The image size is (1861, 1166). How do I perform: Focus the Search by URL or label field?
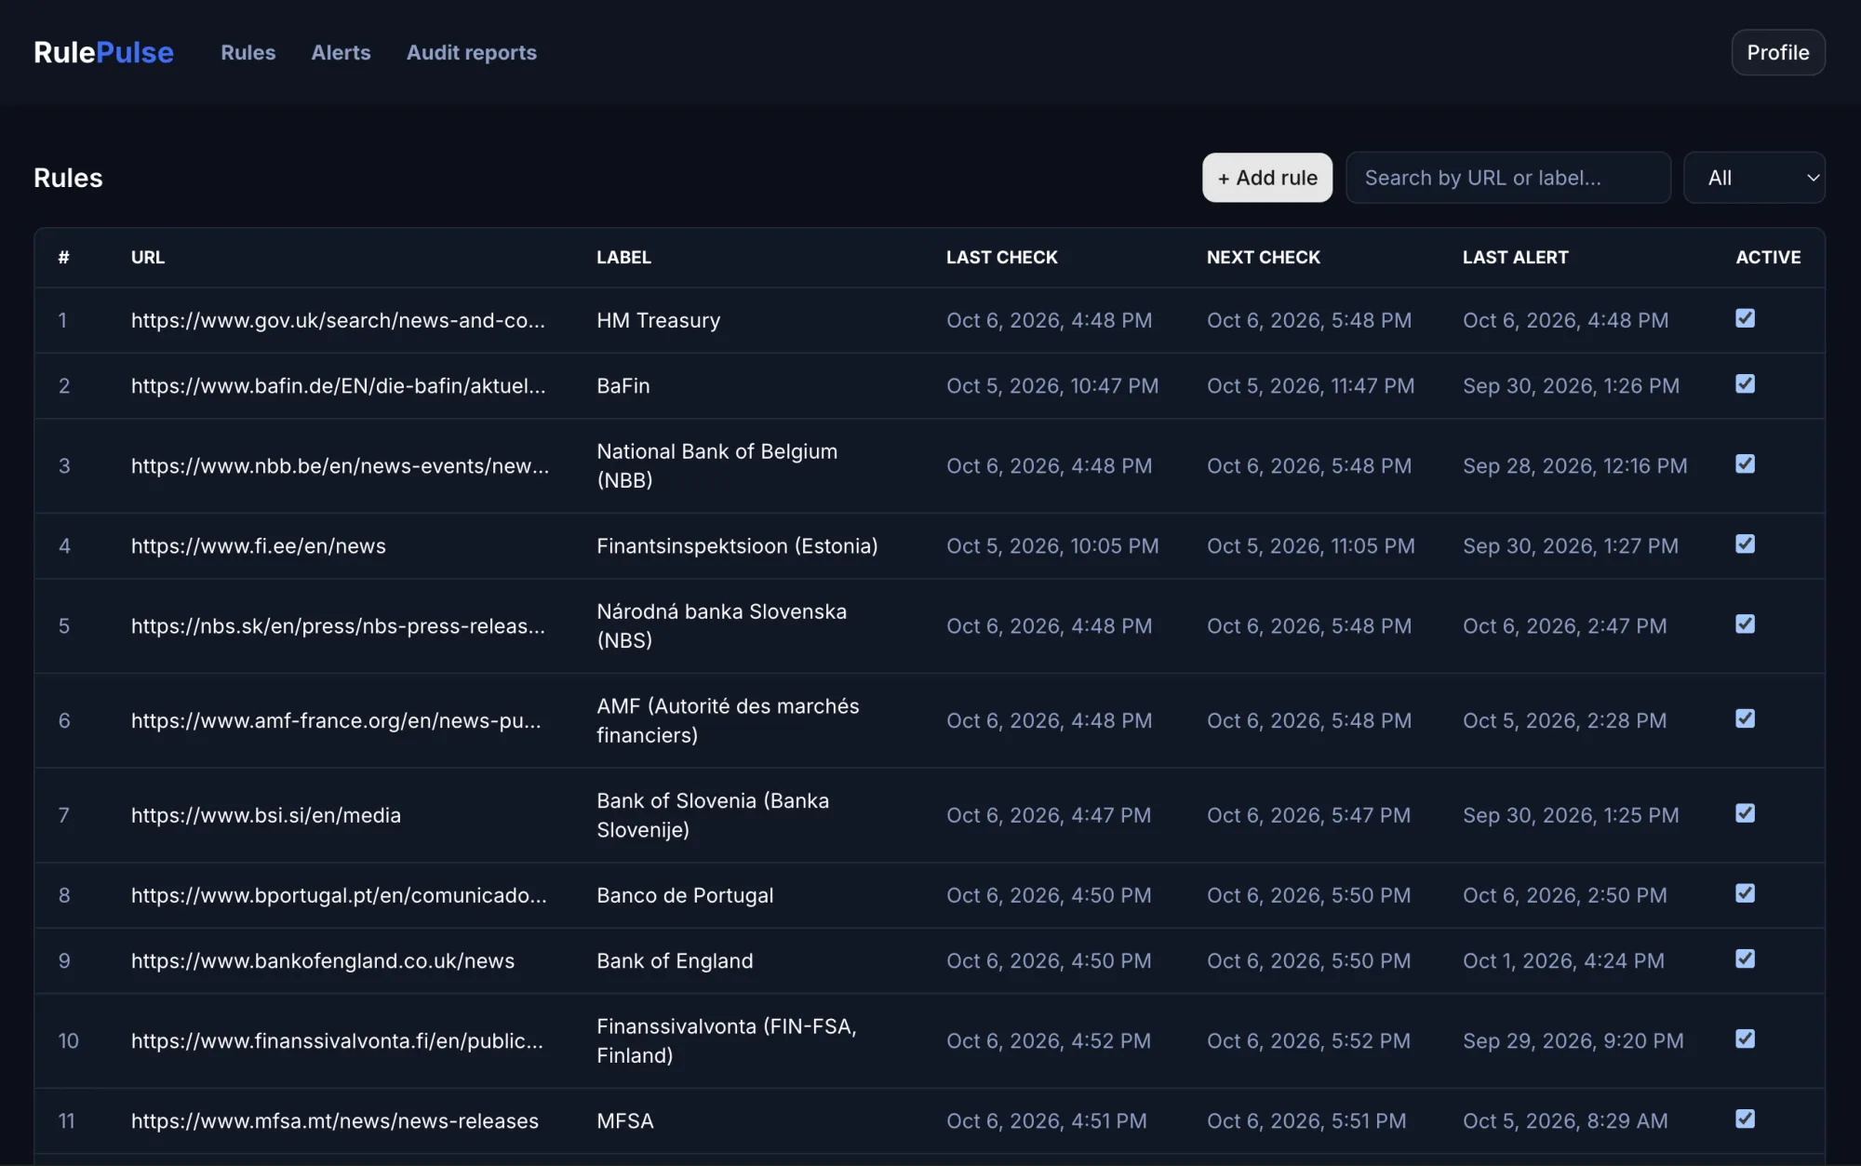coord(1507,177)
